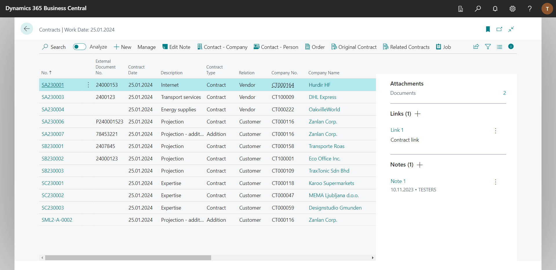Click the filter funnel icon
556x270 pixels.
[488, 47]
